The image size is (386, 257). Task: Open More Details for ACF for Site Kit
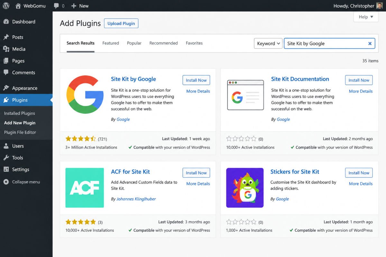point(198,184)
